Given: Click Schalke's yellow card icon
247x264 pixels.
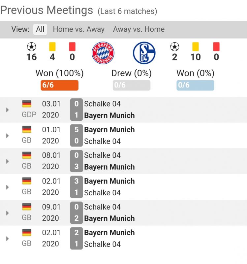Looking at the screenshot, I should click(195, 47).
